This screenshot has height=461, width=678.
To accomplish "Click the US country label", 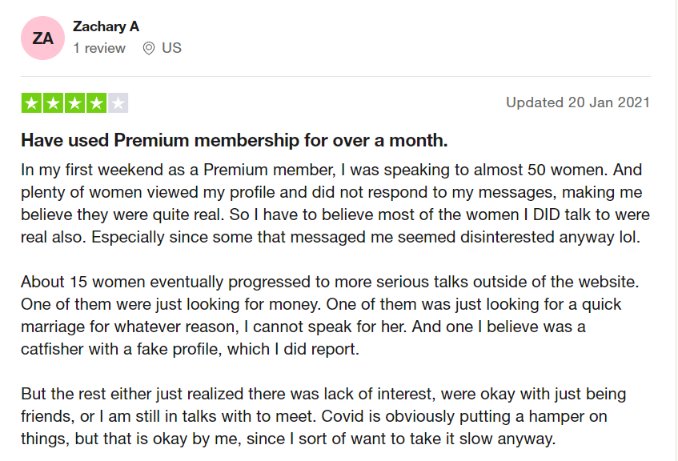I will coord(171,48).
